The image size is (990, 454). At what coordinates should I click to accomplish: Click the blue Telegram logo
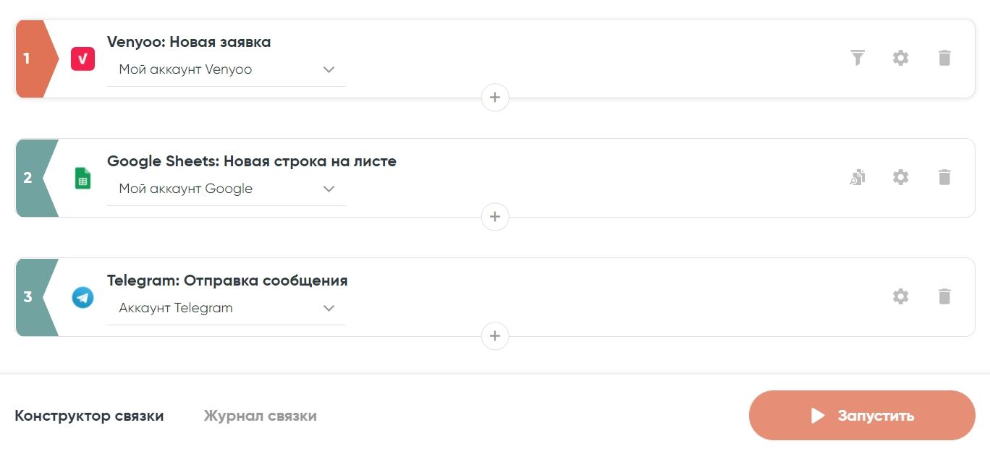click(x=82, y=297)
